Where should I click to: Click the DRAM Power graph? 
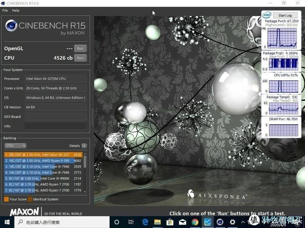click(283, 130)
